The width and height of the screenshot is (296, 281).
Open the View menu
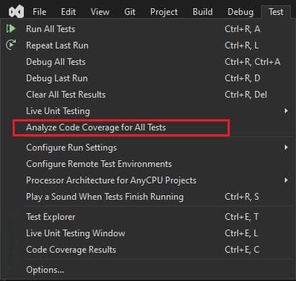(x=100, y=12)
